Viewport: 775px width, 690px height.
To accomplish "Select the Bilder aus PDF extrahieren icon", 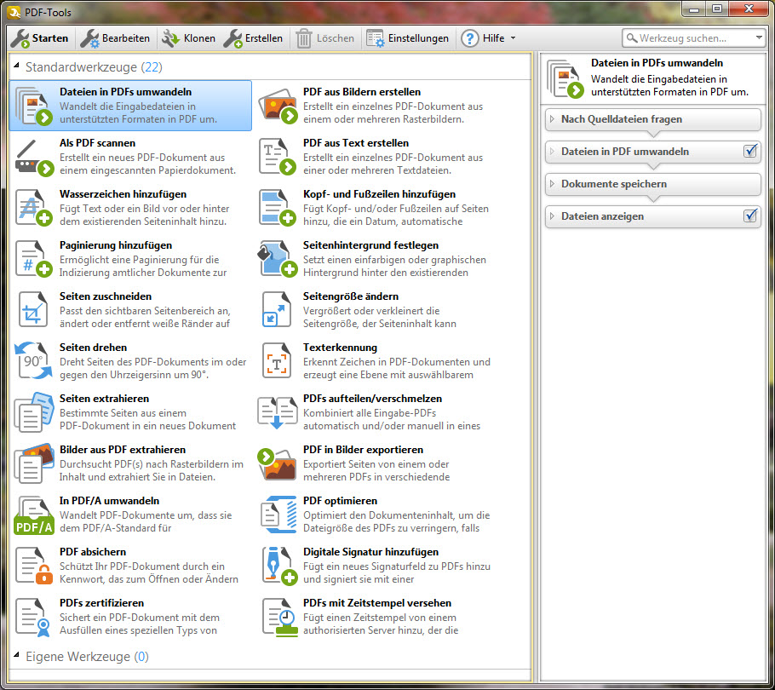I will point(33,463).
